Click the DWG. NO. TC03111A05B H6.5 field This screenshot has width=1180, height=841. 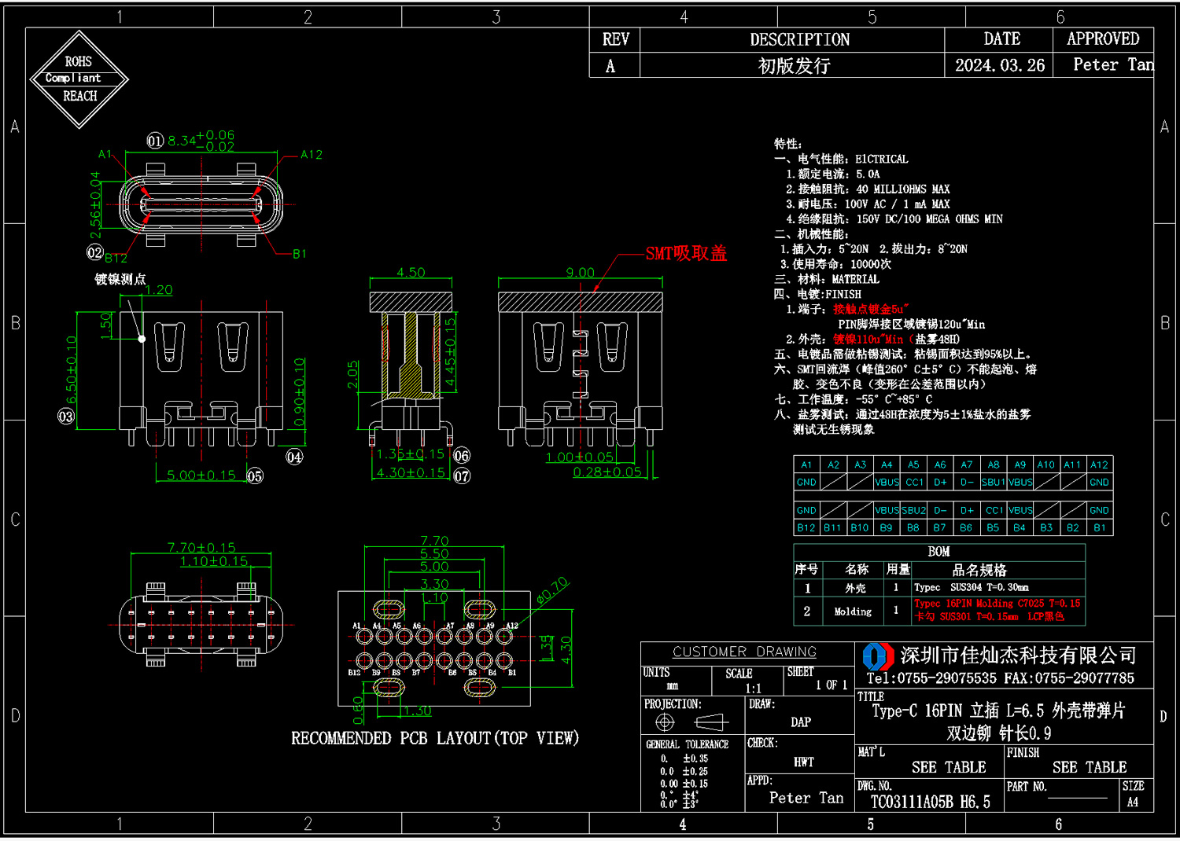tap(930, 795)
